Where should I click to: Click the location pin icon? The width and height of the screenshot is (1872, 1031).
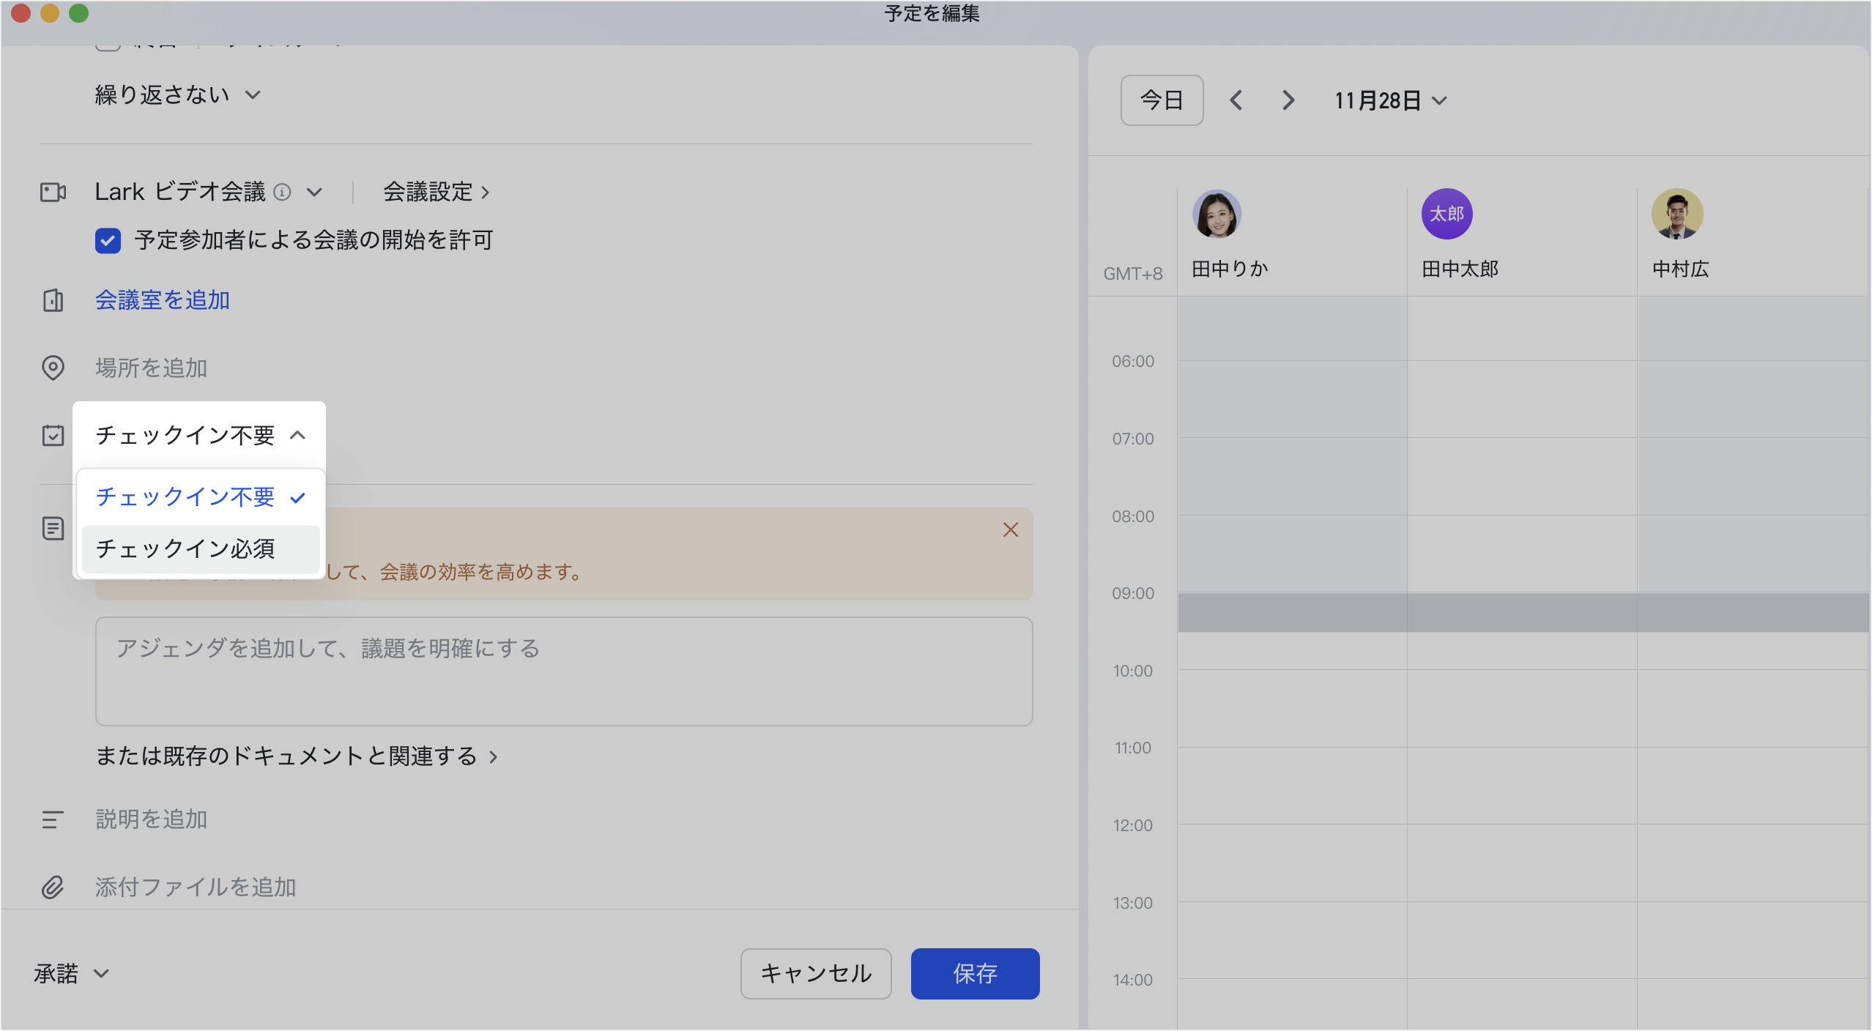53,368
